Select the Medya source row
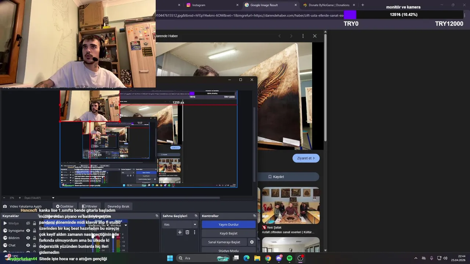470x264 pixels. [x=19, y=223]
